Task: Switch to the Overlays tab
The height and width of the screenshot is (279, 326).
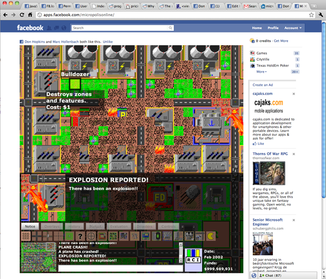Action: (52, 226)
